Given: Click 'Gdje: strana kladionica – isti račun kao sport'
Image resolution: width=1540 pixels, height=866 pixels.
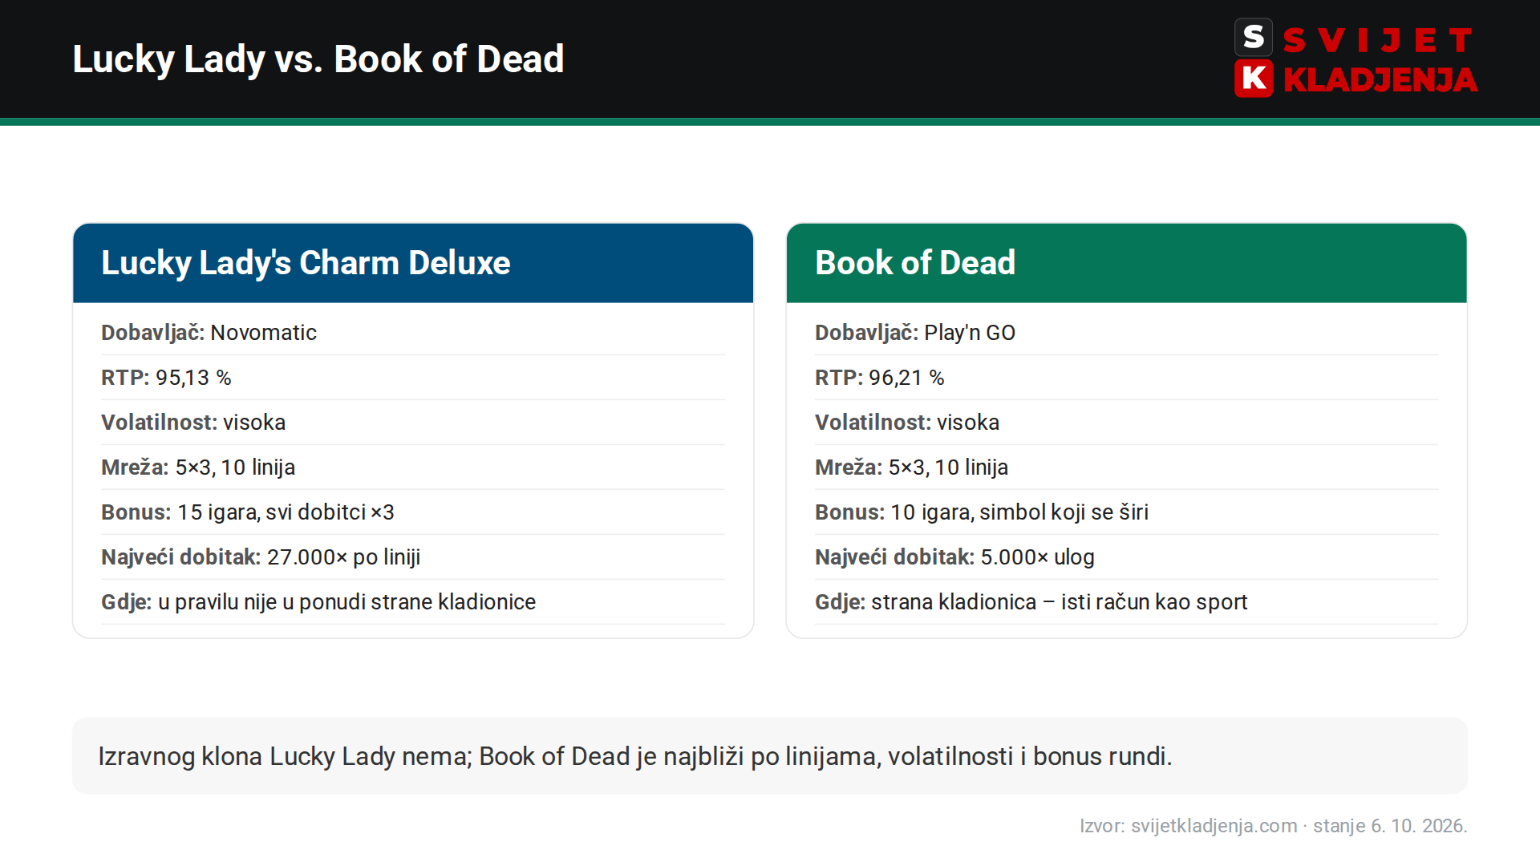Looking at the screenshot, I should point(1127,602).
